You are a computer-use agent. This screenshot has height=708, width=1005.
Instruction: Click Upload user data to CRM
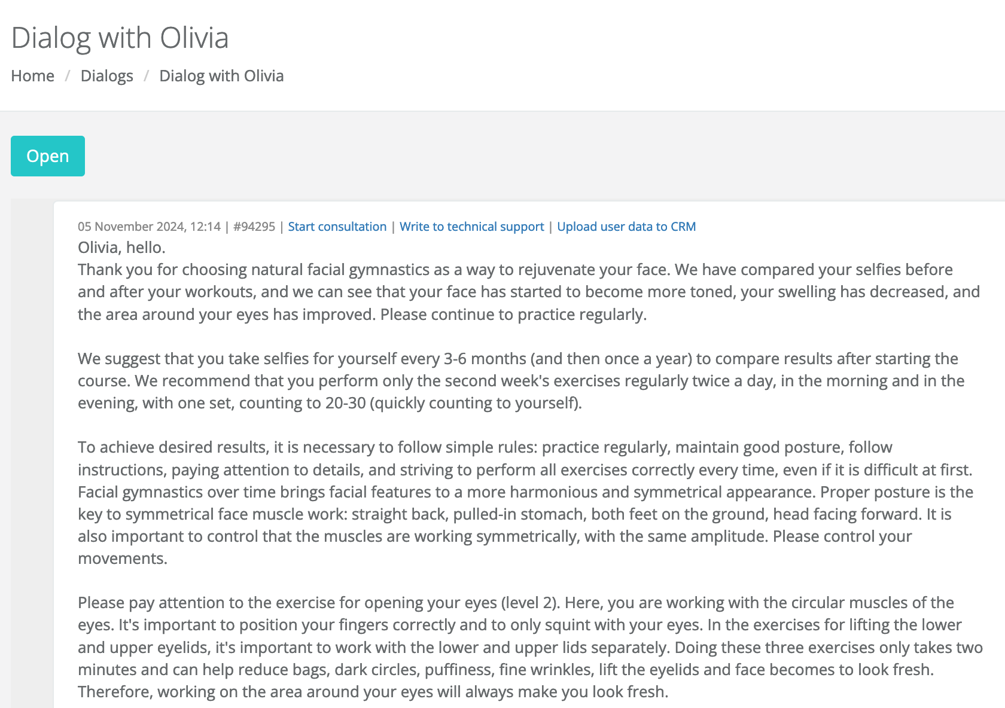pos(626,227)
